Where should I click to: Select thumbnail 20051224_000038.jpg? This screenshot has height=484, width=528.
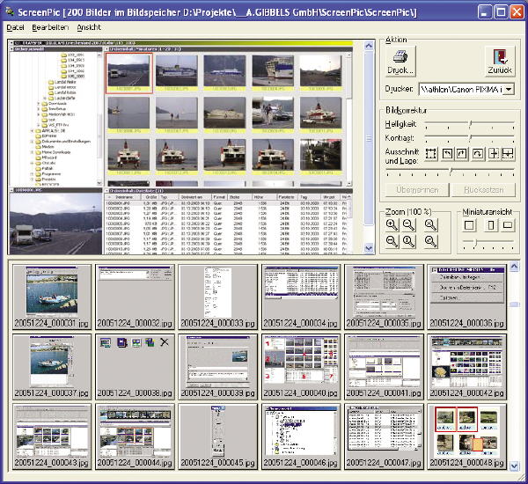[135, 367]
